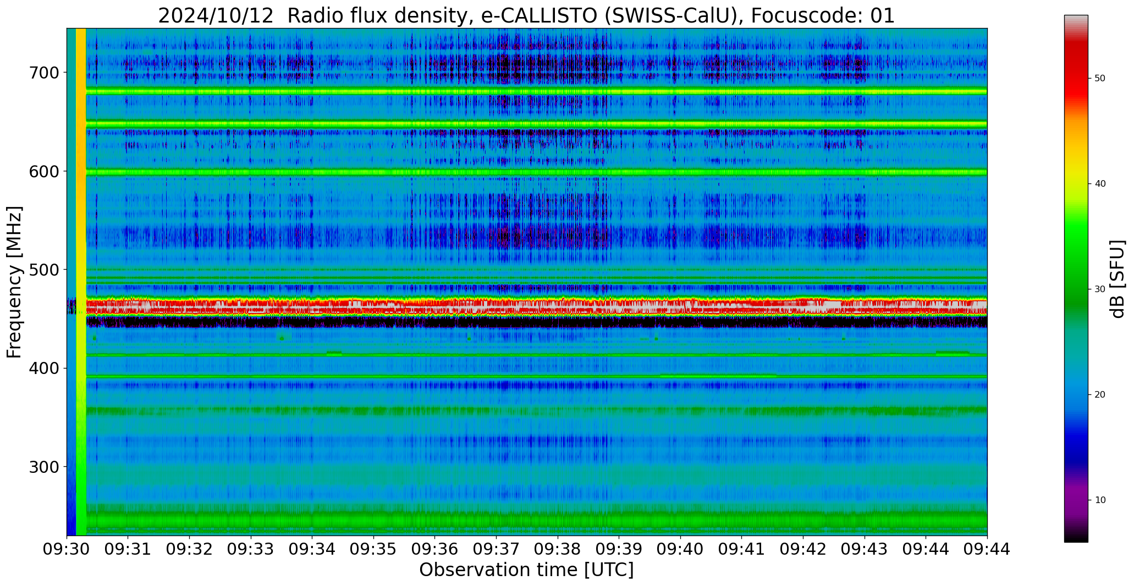Click the 09:30 time axis label

pyautogui.click(x=67, y=549)
